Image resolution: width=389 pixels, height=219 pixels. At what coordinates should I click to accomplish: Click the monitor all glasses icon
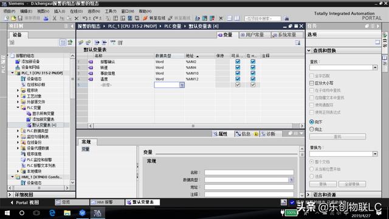tap(113, 42)
